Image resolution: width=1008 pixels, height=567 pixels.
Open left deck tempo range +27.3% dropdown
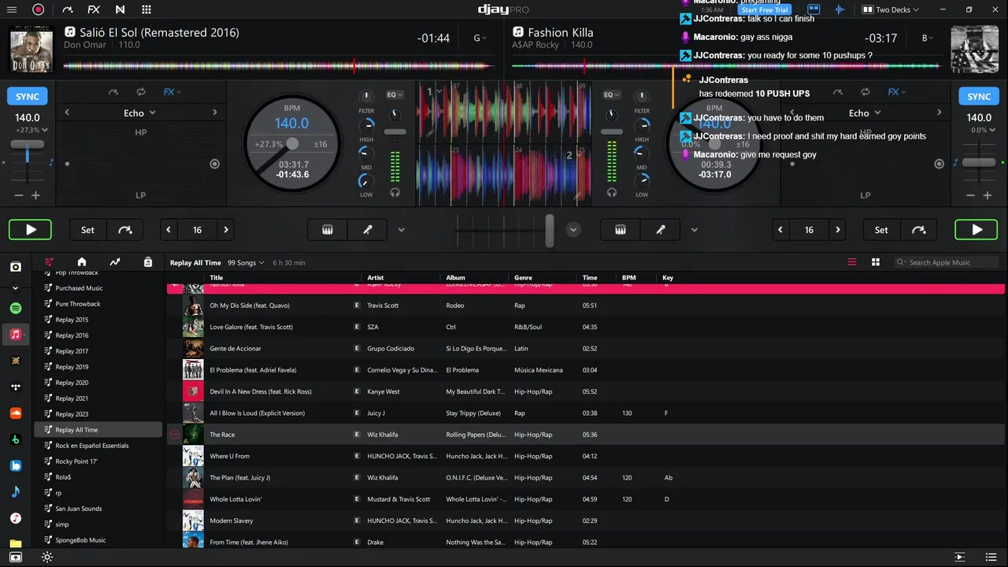[x=31, y=130]
